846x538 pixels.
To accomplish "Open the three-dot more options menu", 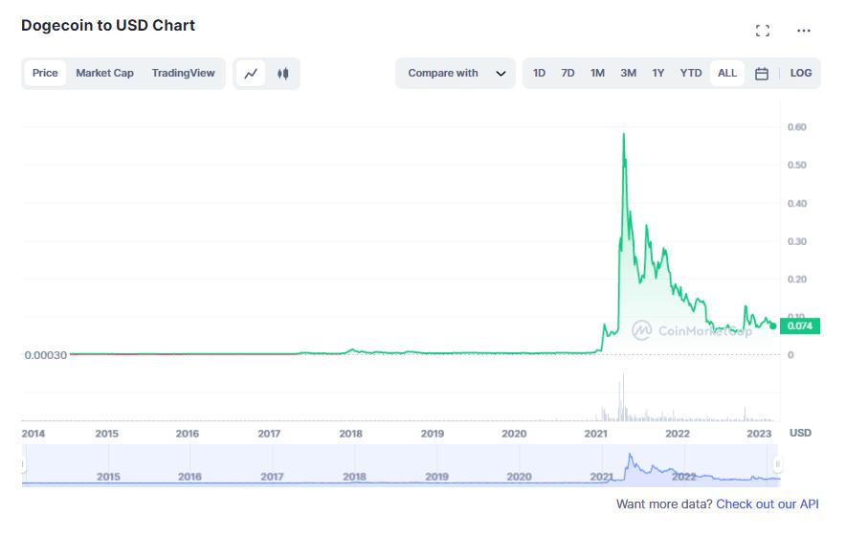I will coord(804,31).
